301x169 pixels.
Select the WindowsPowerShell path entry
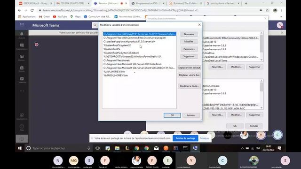pyautogui.click(x=139, y=56)
